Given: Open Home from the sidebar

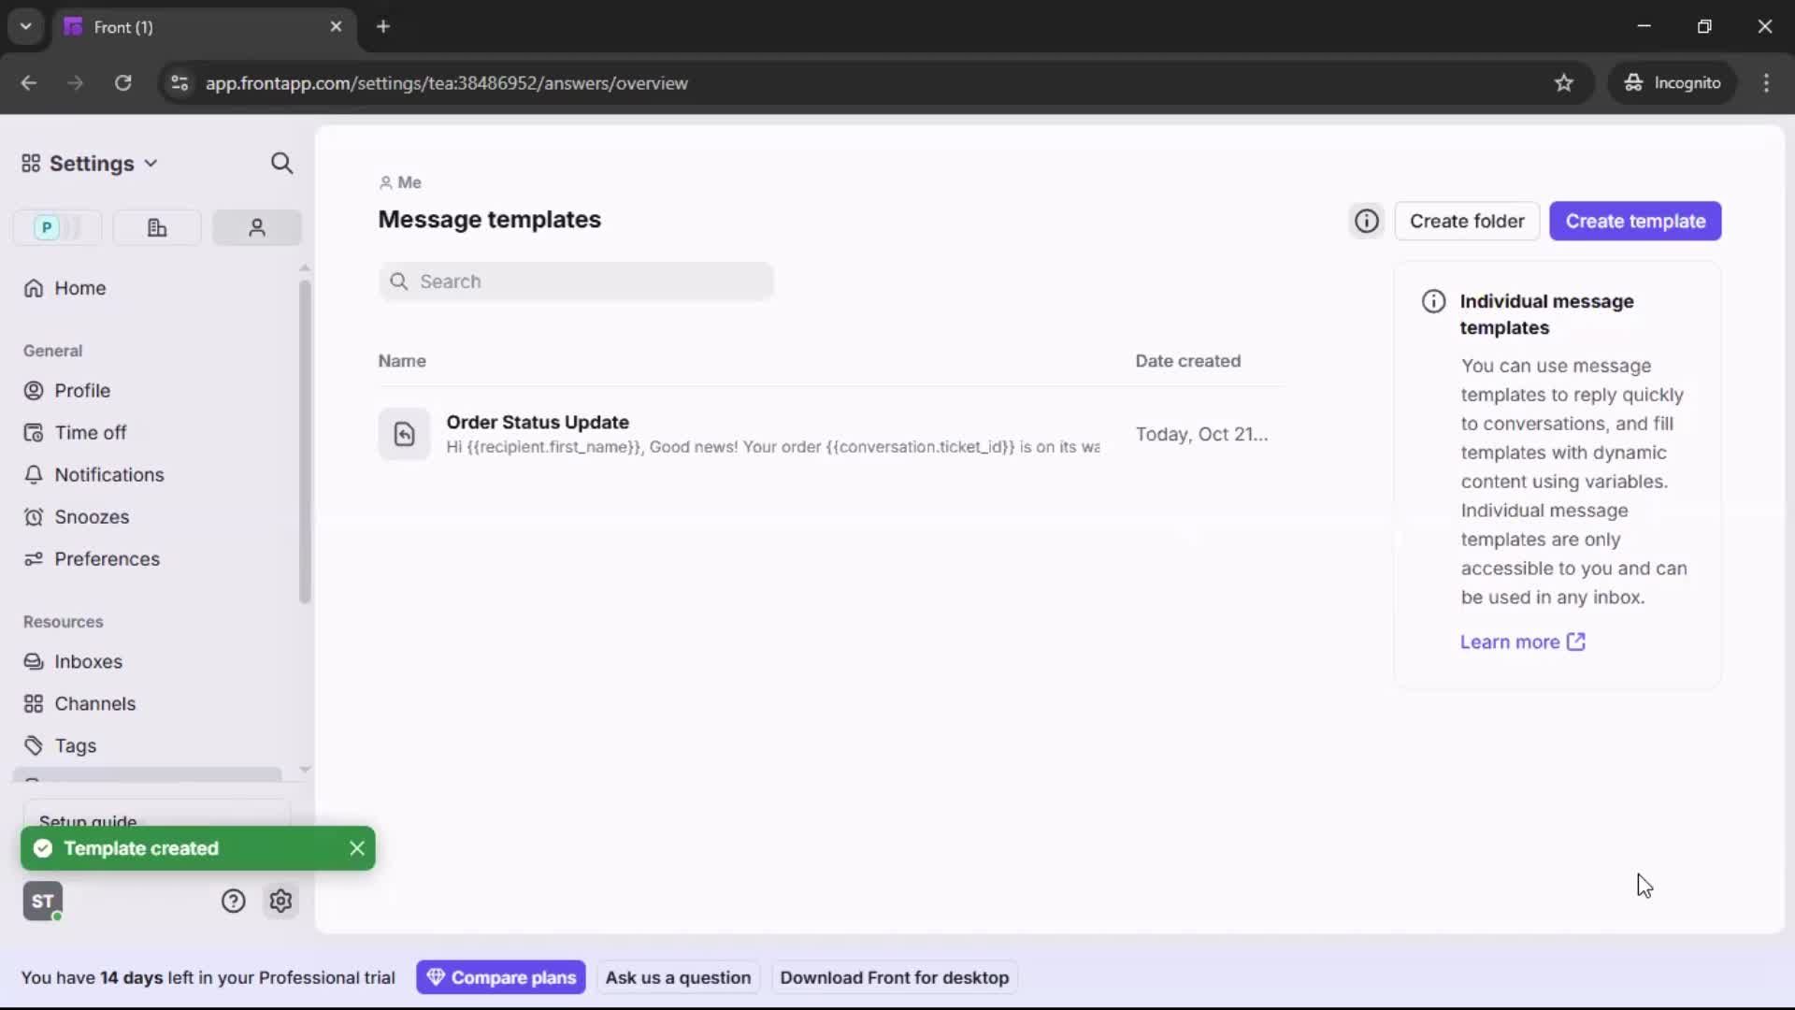Looking at the screenshot, I should click(x=79, y=288).
